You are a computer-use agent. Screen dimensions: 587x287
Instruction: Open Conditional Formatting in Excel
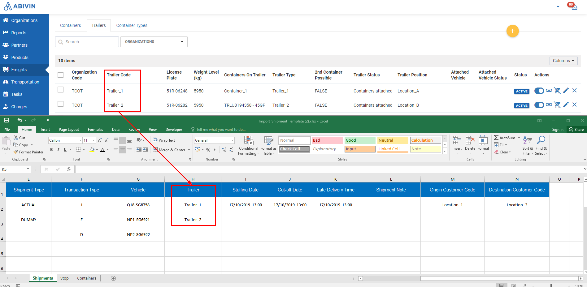coord(248,146)
